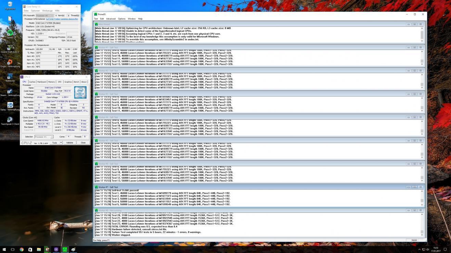
Task: Click the volume speaker tray icon
Action: [x=428, y=250]
